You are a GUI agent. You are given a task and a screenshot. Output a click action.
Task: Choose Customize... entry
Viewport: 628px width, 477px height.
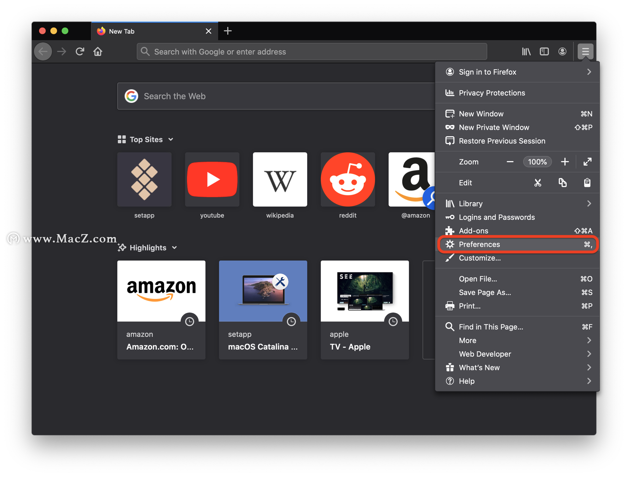coord(517,258)
